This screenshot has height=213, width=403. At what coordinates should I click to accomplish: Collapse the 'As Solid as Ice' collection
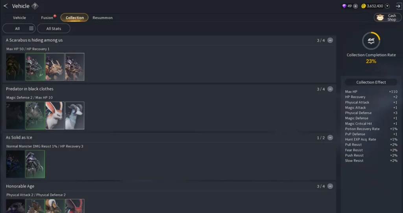point(330,138)
